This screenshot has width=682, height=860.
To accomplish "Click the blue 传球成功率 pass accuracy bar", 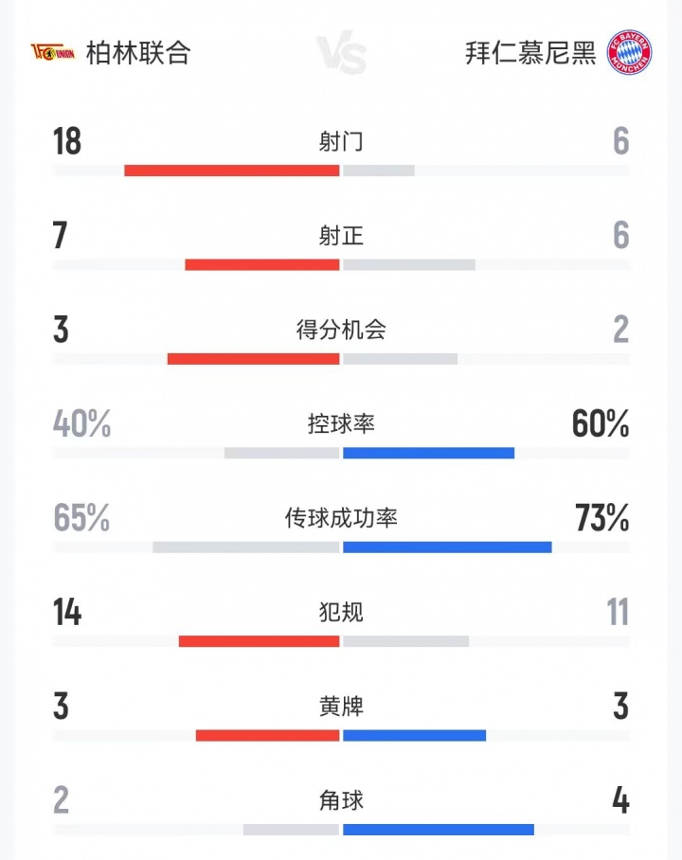I will [447, 546].
